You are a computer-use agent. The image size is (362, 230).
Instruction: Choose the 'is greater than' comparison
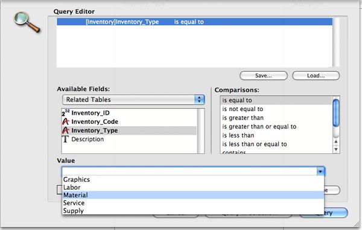(276, 118)
